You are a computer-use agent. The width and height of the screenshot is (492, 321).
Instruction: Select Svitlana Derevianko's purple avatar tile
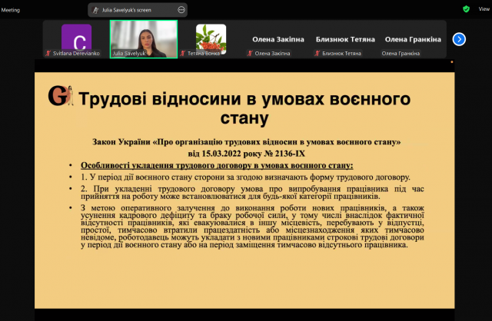tap(77, 39)
